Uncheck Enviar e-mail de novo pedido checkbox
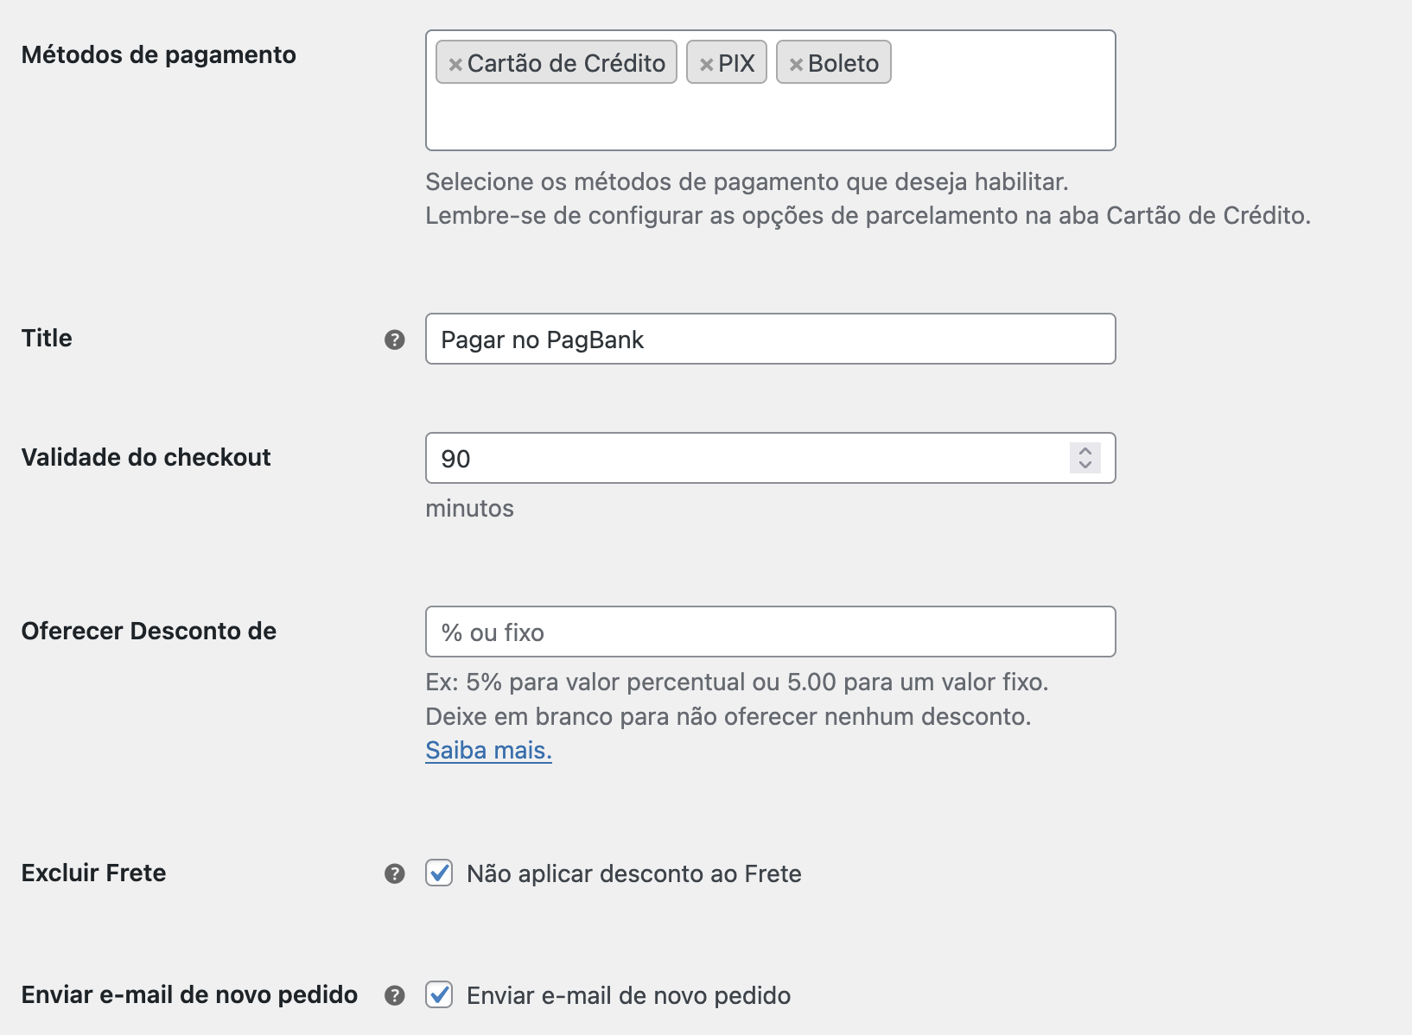 tap(439, 994)
